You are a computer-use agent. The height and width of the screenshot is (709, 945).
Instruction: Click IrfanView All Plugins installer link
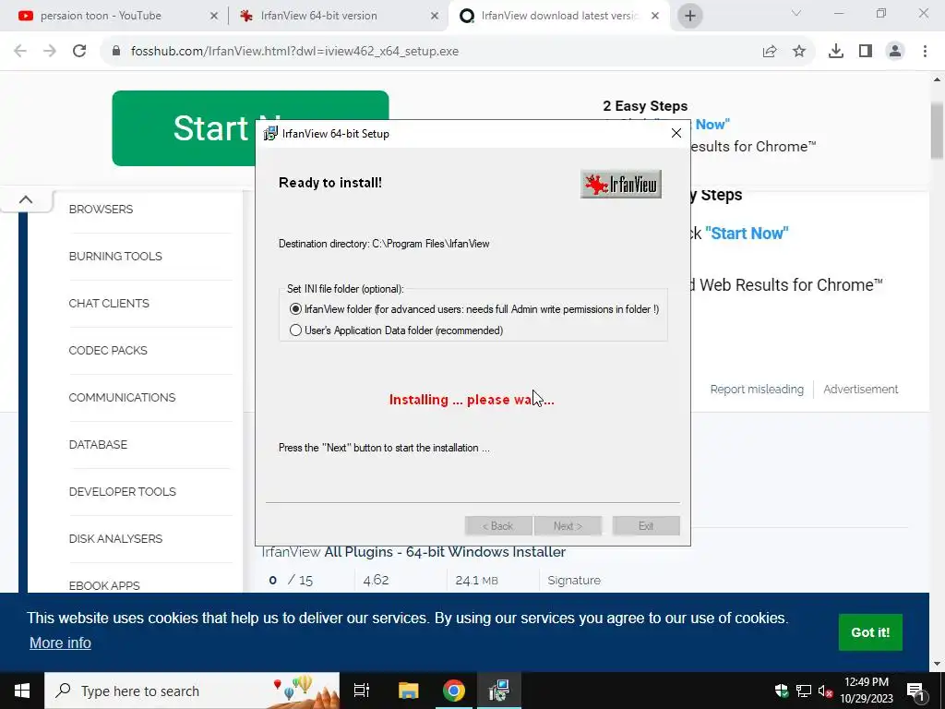tap(413, 552)
